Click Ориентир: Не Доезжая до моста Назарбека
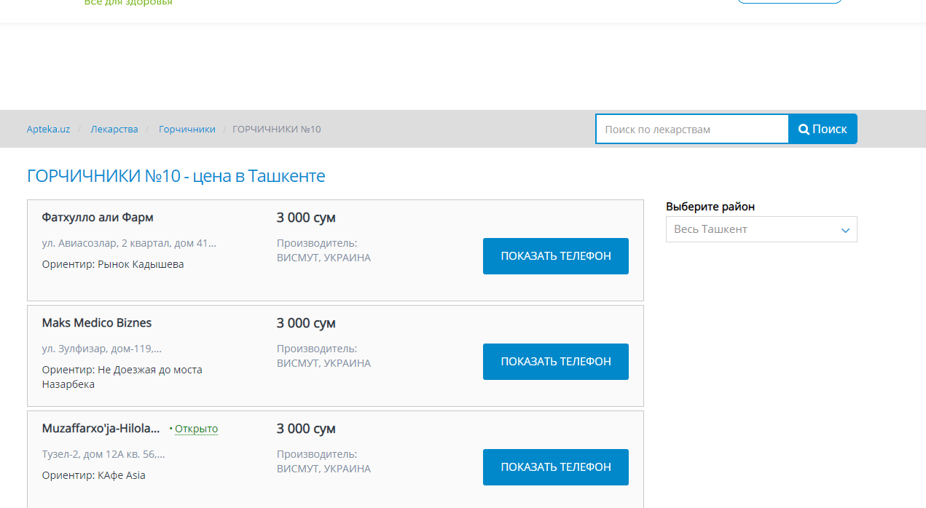 tap(122, 377)
